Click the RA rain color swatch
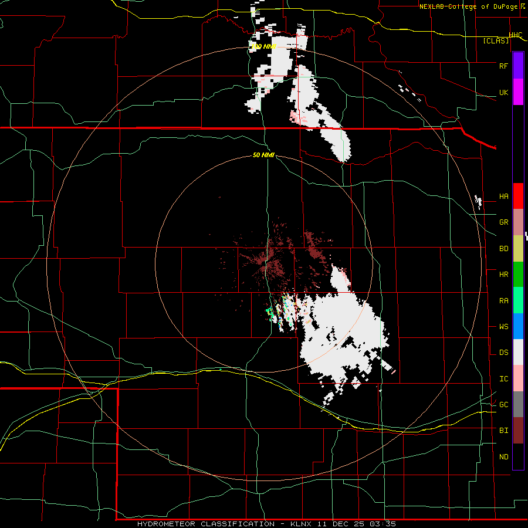This screenshot has height=528, width=528. click(x=518, y=300)
